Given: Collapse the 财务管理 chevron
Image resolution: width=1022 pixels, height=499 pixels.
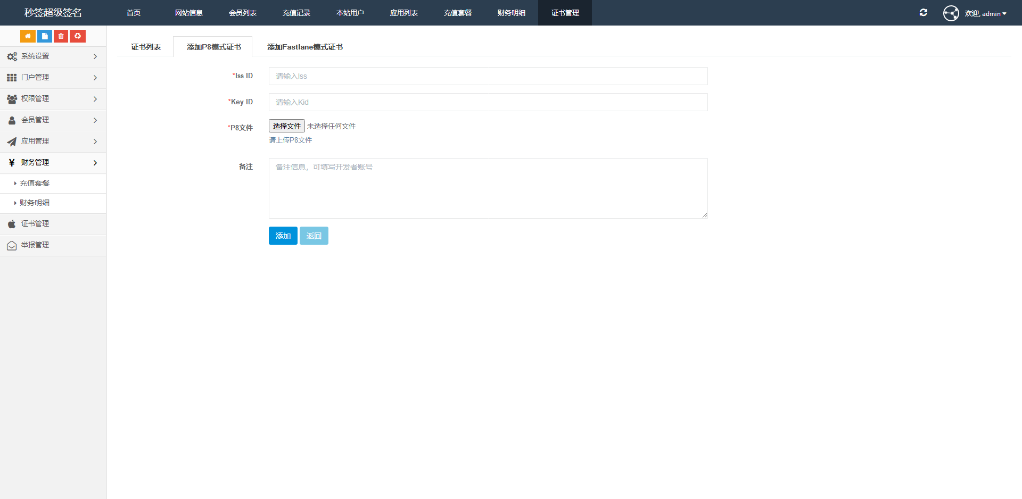Looking at the screenshot, I should point(95,163).
